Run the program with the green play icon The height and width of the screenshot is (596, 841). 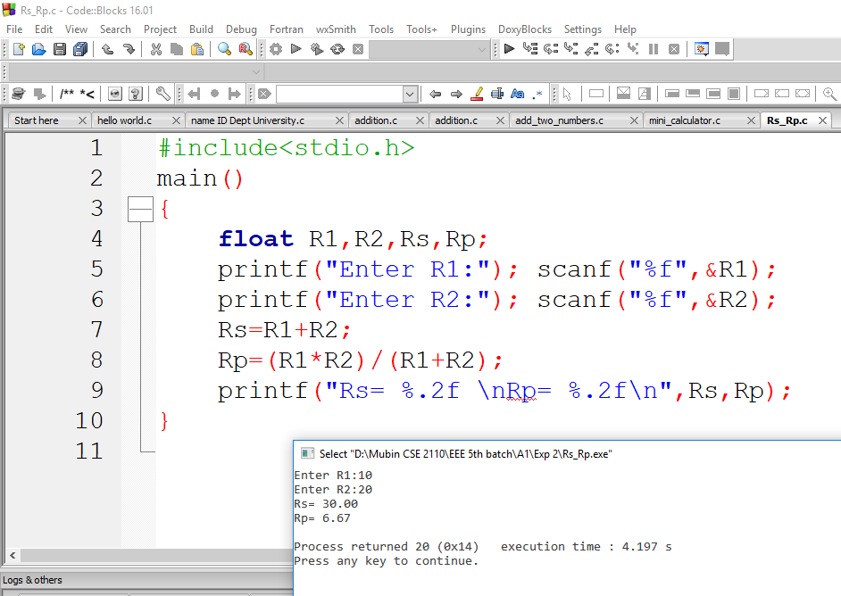296,49
